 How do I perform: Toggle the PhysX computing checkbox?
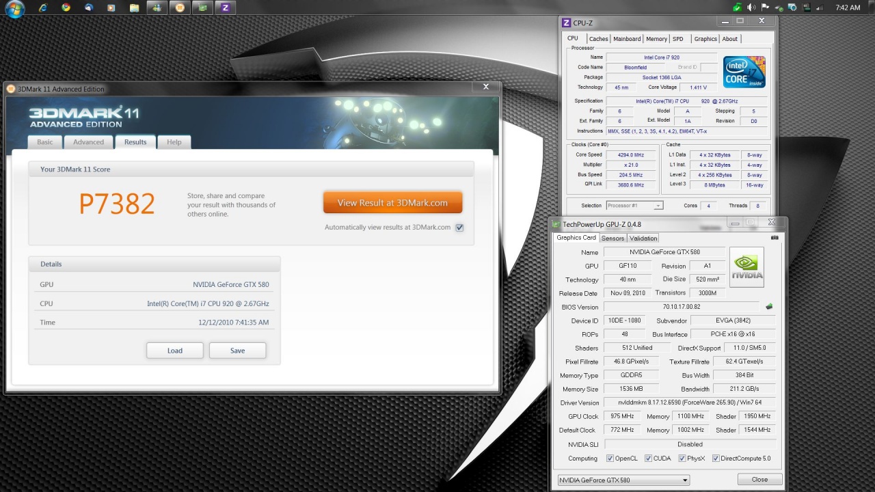[x=682, y=459]
